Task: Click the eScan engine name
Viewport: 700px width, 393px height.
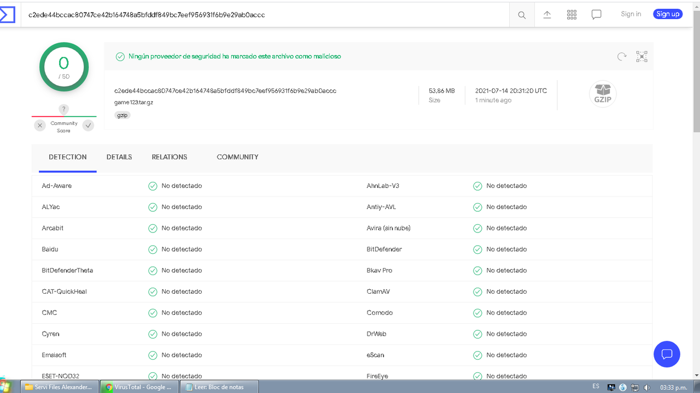Action: coord(375,355)
